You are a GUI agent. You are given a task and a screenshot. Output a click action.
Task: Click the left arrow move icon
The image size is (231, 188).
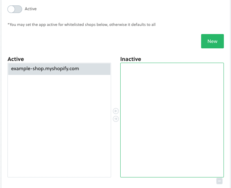coord(116,111)
